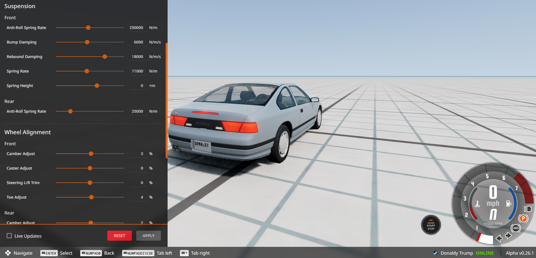The image size is (536, 258).
Task: Click the Rebound Damping slider handle
Action: tap(105, 57)
